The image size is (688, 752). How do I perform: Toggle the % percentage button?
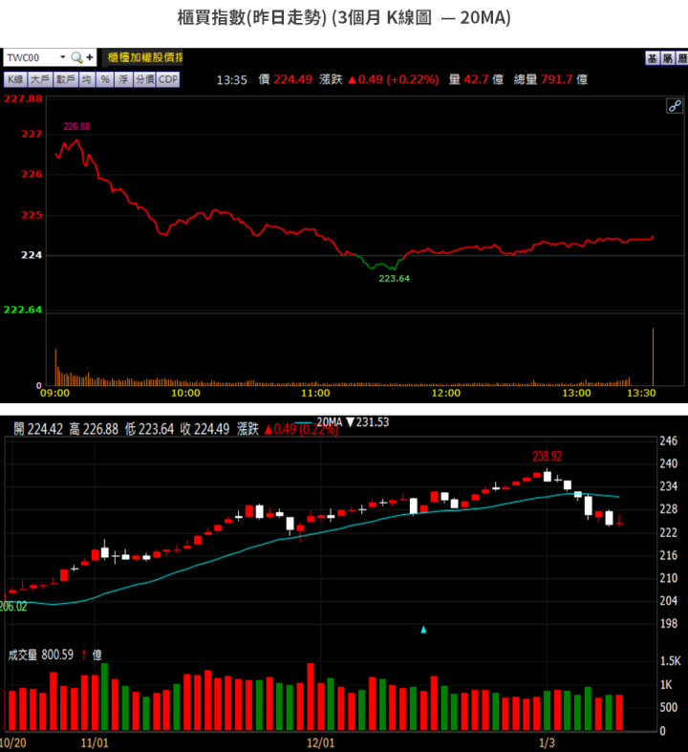(105, 79)
